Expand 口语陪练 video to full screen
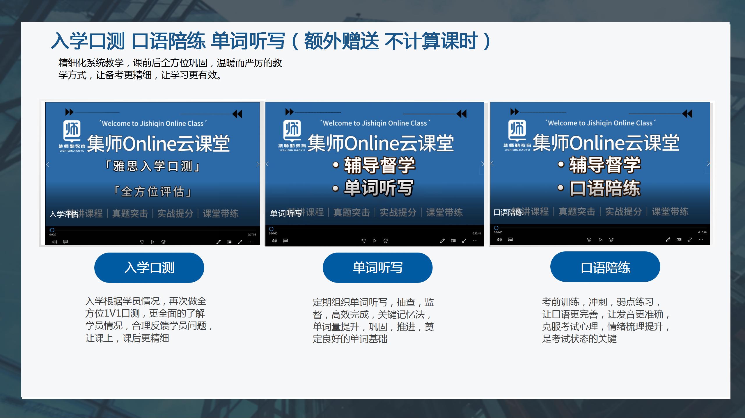745x419 pixels. (690, 240)
